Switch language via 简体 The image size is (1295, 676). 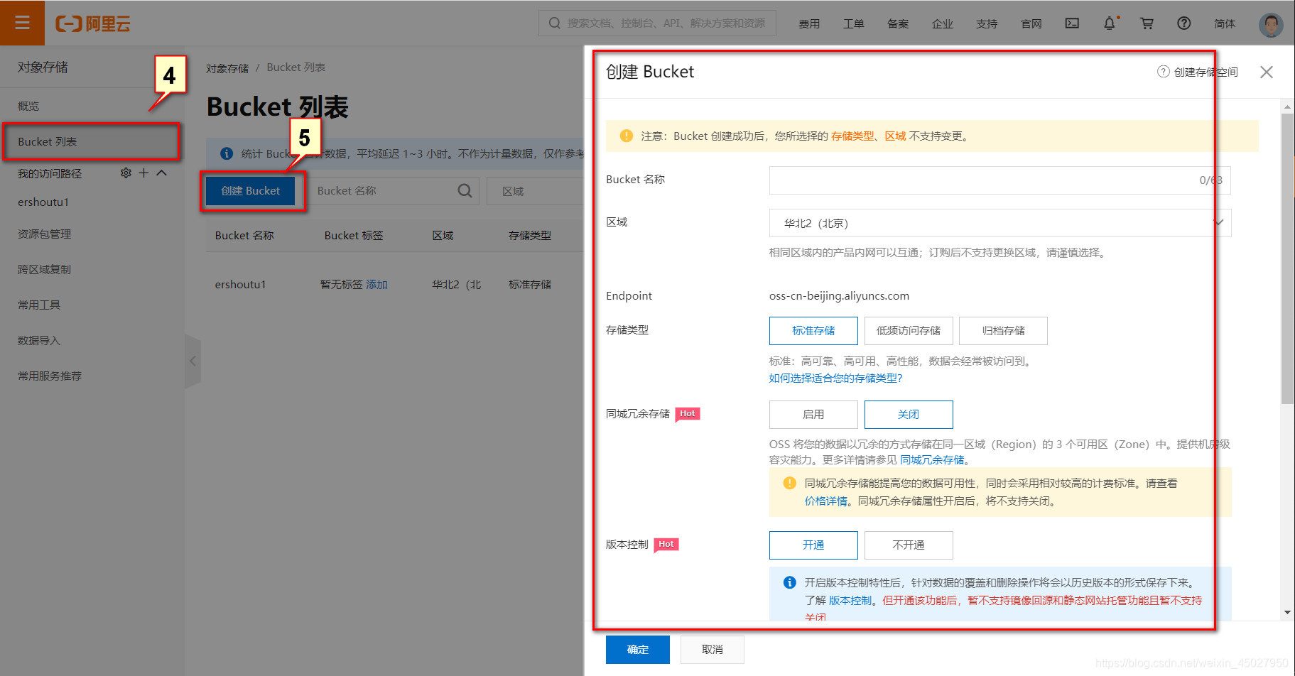point(1225,24)
